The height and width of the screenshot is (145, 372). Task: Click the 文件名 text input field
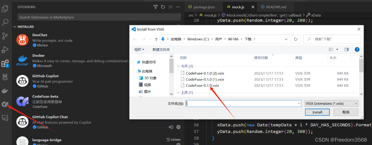tap(241, 104)
